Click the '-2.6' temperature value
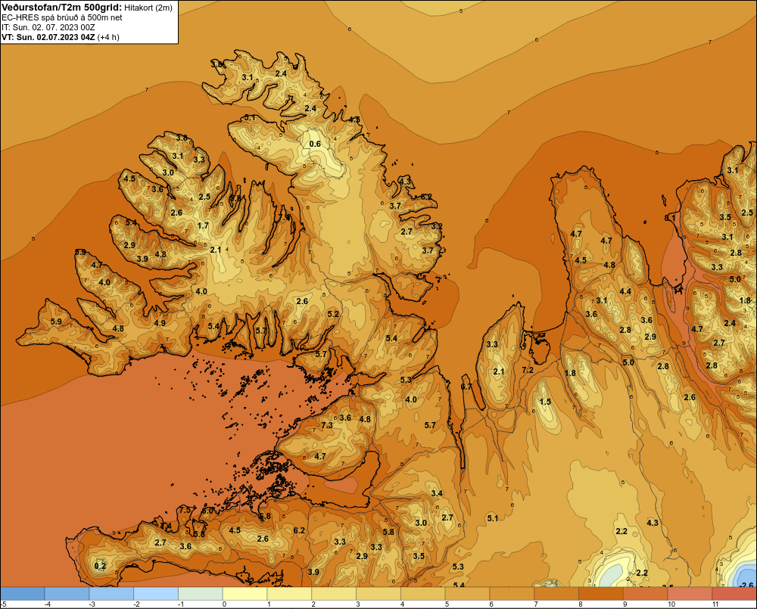 pos(746,585)
